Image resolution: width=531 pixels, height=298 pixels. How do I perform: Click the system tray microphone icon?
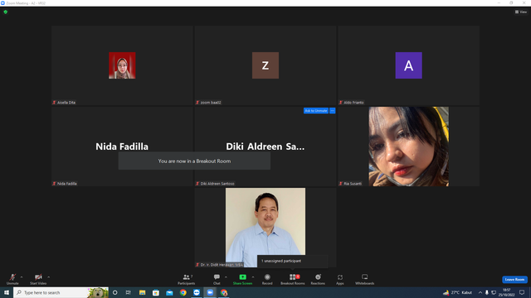(487, 292)
